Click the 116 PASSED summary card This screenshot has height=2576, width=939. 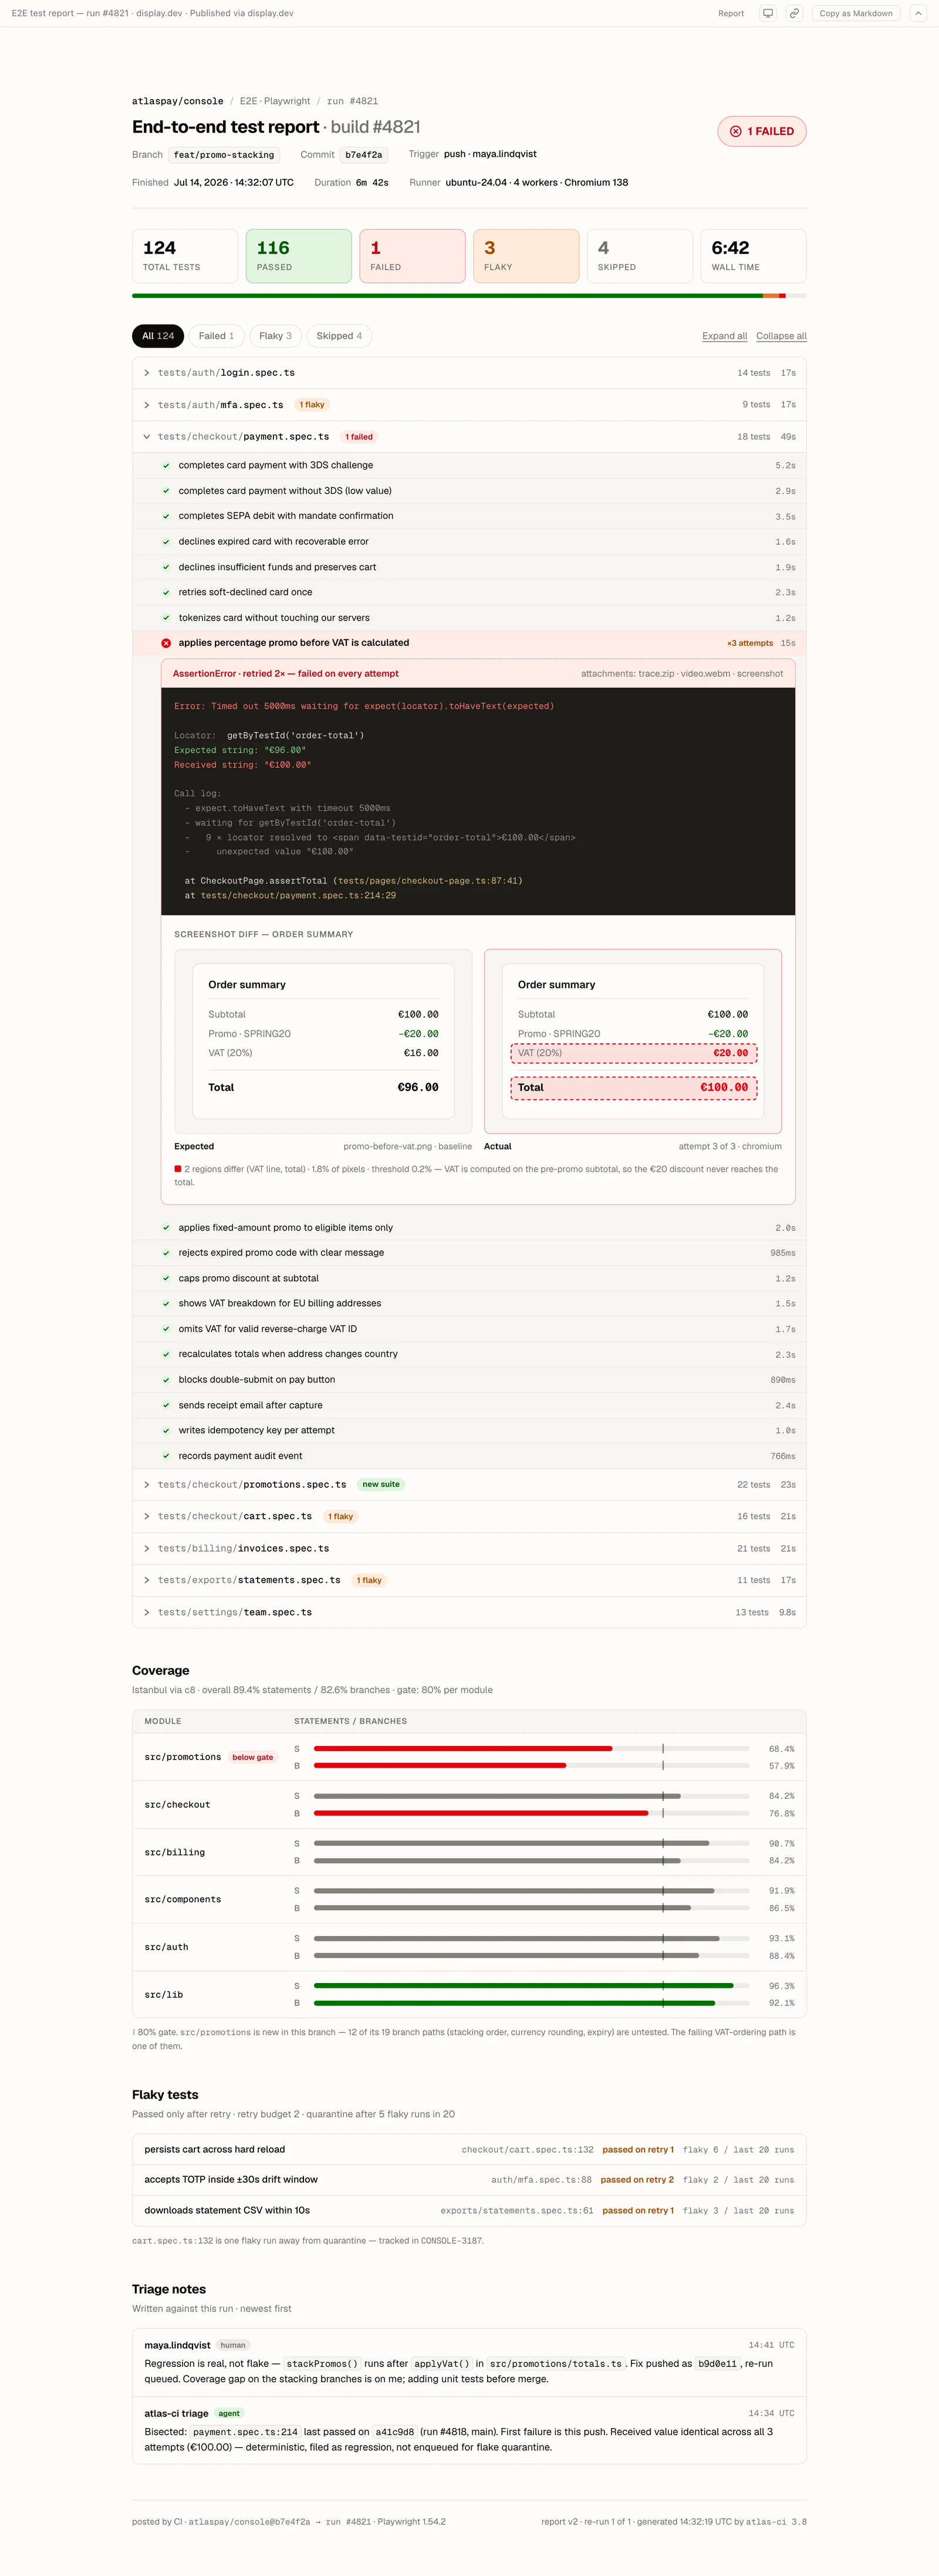pyautogui.click(x=299, y=256)
